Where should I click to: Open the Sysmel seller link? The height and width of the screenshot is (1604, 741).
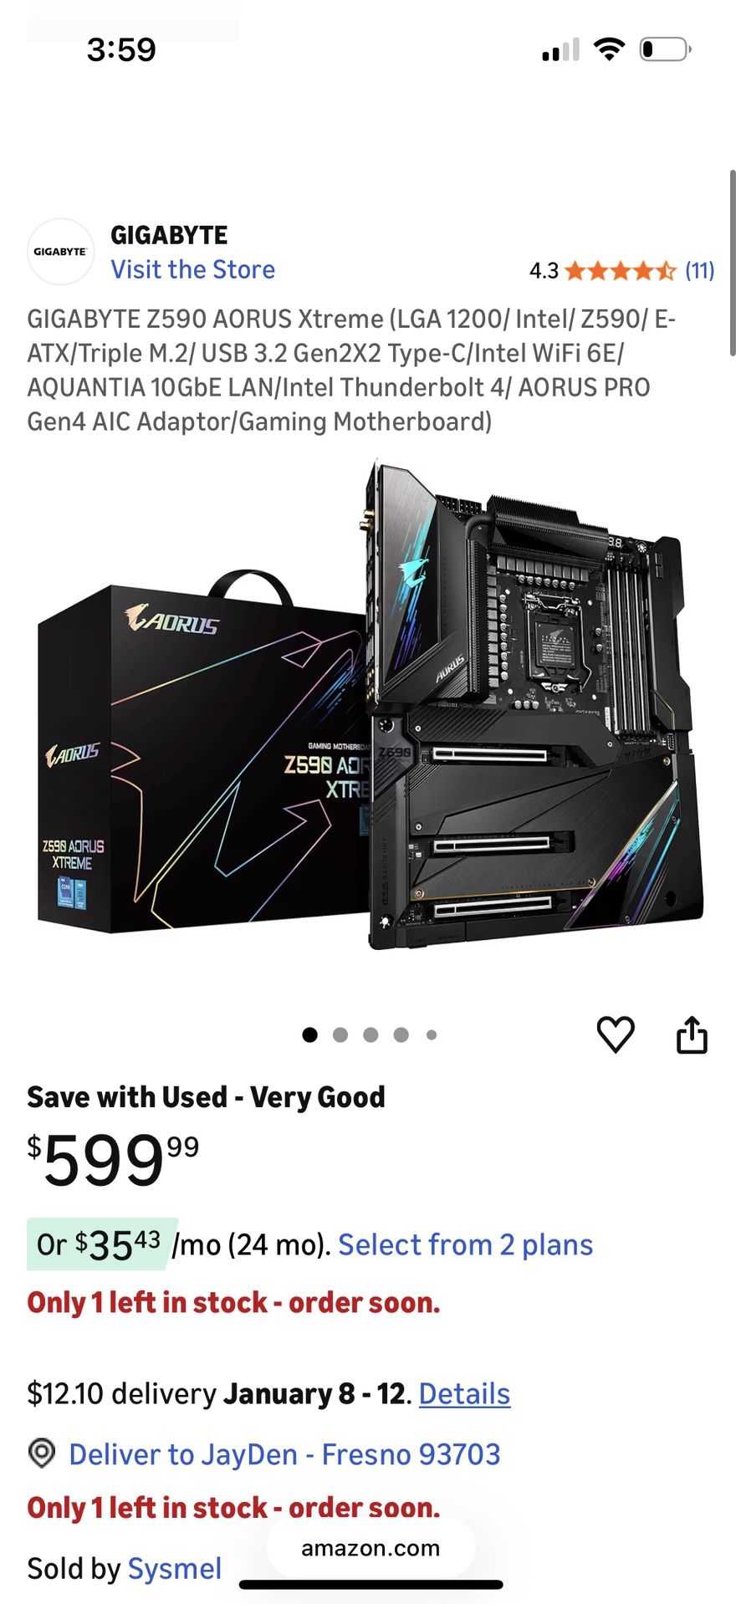175,1569
